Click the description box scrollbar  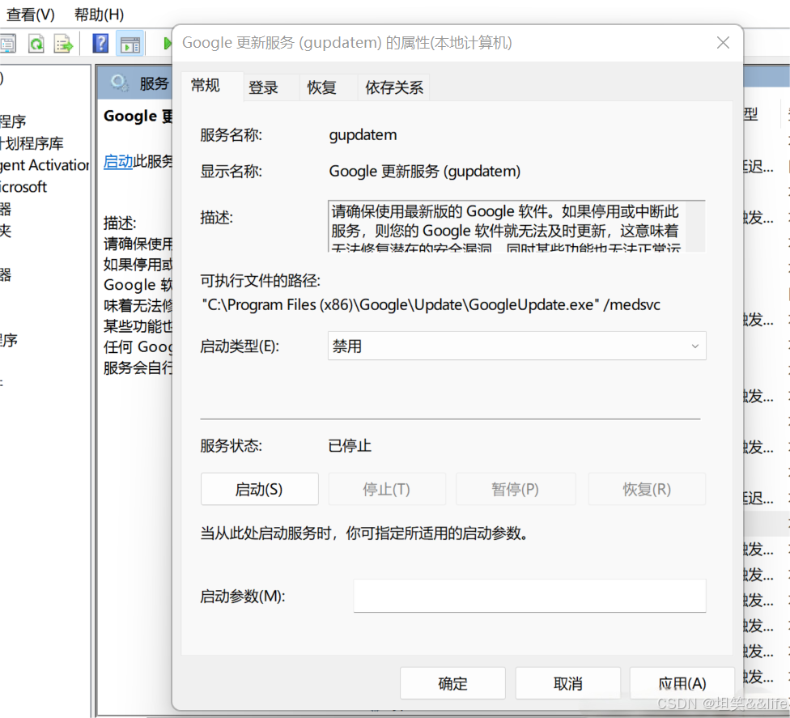(x=695, y=226)
